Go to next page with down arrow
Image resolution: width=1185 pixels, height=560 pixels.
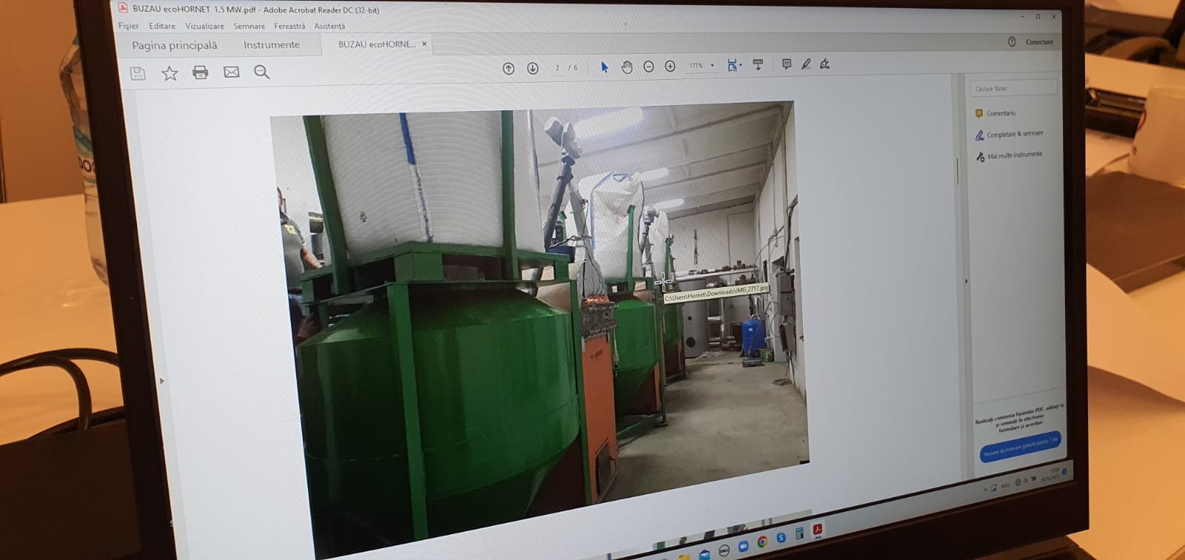coord(533,68)
